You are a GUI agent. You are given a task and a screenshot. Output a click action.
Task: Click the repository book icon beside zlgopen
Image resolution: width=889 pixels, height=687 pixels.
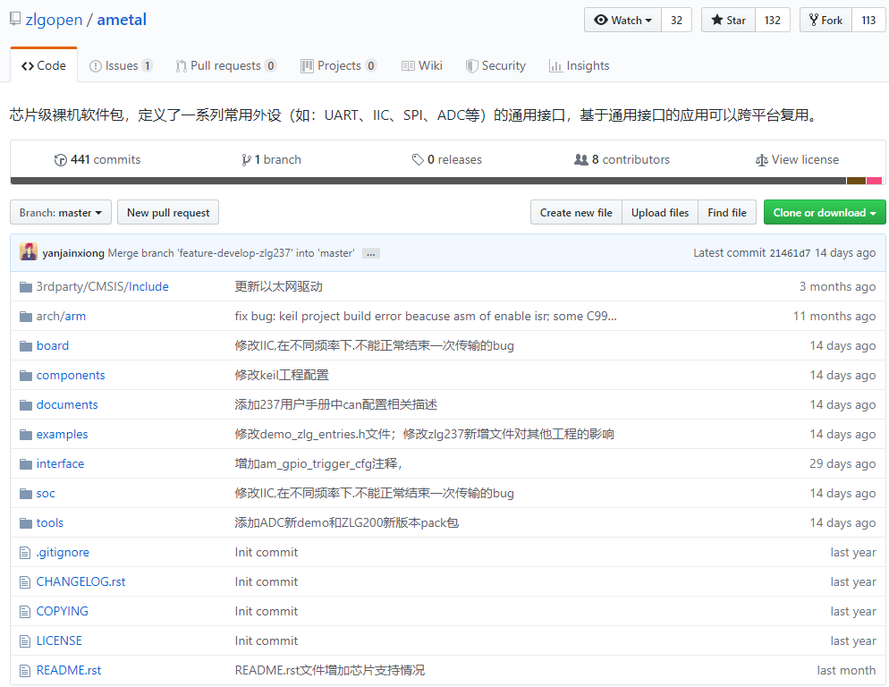[x=15, y=20]
